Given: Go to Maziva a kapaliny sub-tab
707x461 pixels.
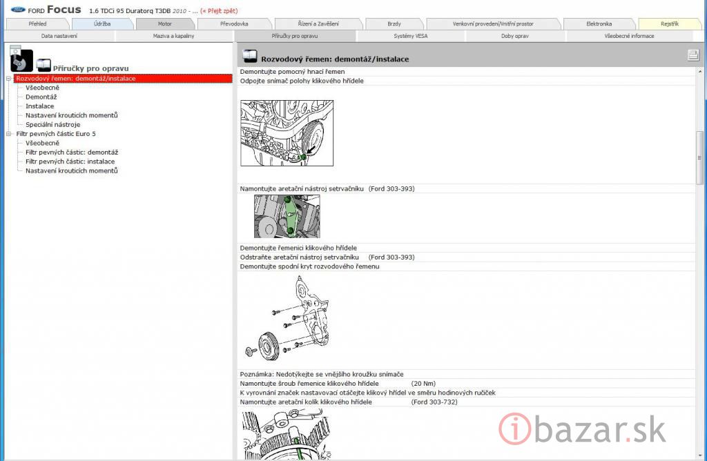Looking at the screenshot, I should (x=173, y=36).
